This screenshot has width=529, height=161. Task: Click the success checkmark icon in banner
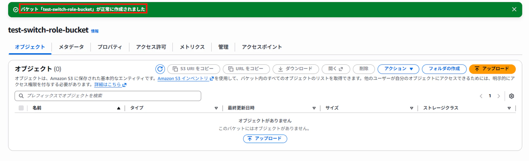[16, 10]
